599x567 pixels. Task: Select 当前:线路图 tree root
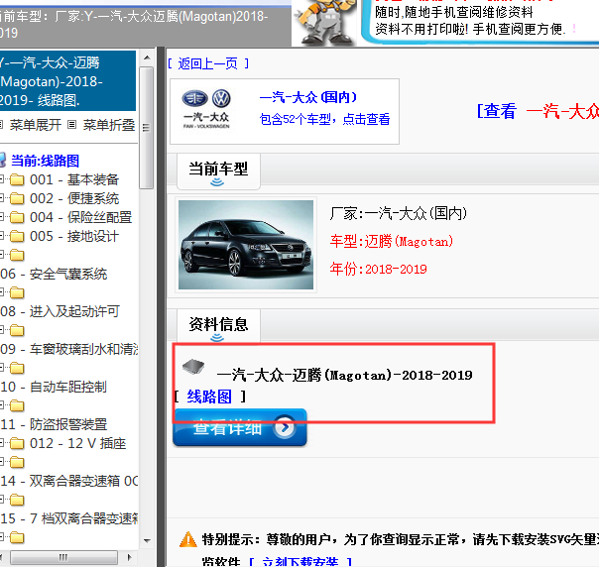[x=45, y=161]
